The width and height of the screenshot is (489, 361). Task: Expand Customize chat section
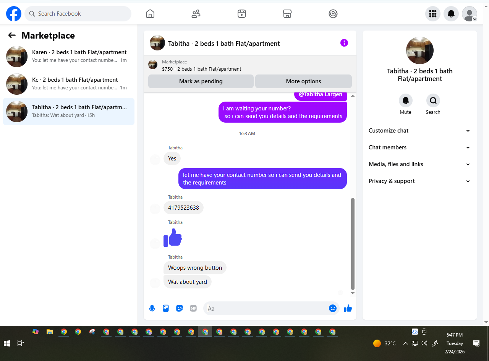[420, 131]
